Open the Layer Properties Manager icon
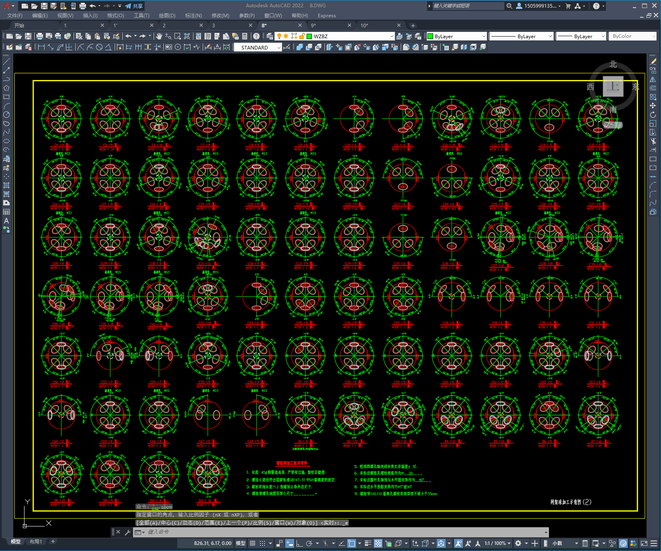This screenshot has height=551, width=661. click(270, 36)
